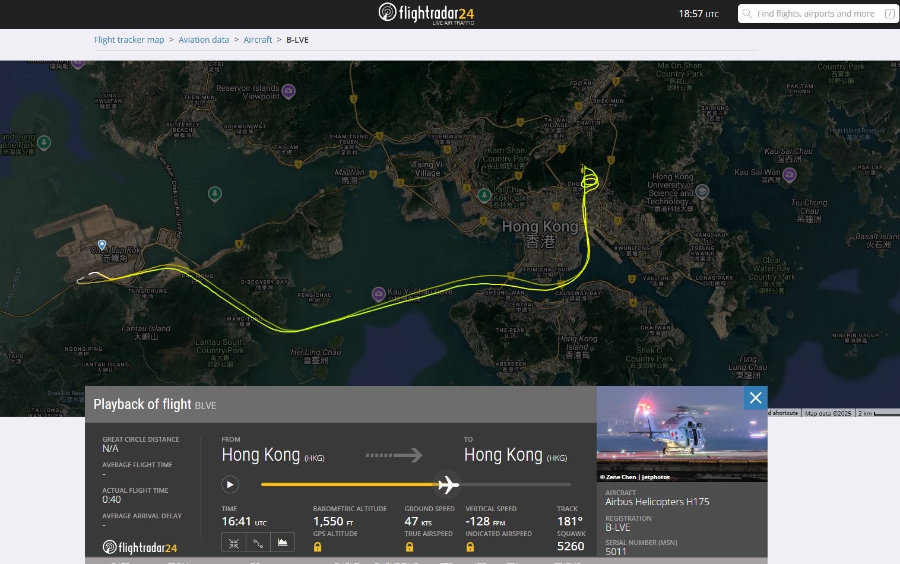Navigate to the Aircraft breadcrumb page
The width and height of the screenshot is (900, 564).
tap(258, 40)
